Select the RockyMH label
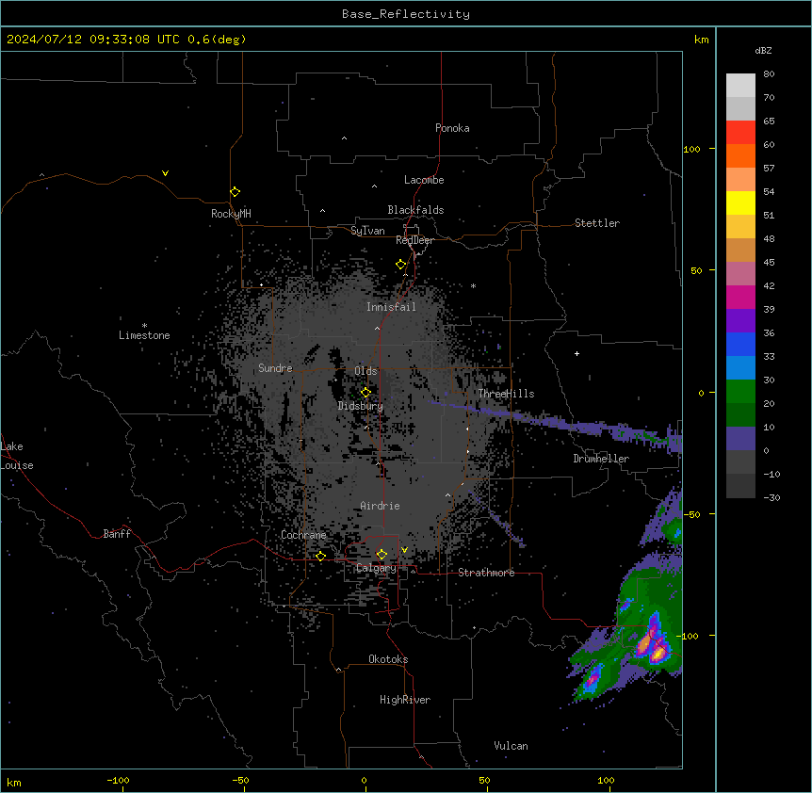This screenshot has width=812, height=793. [x=231, y=214]
